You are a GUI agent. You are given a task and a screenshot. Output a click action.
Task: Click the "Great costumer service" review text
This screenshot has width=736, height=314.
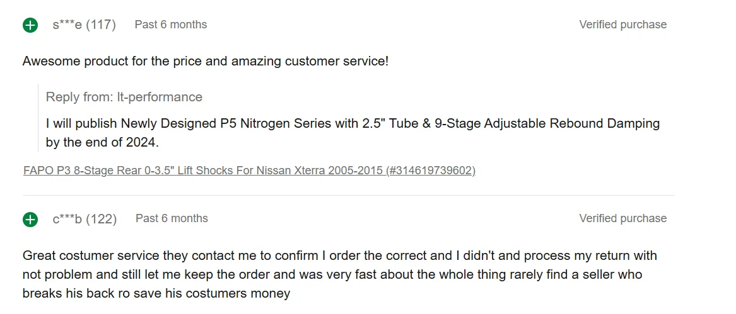[339, 255]
